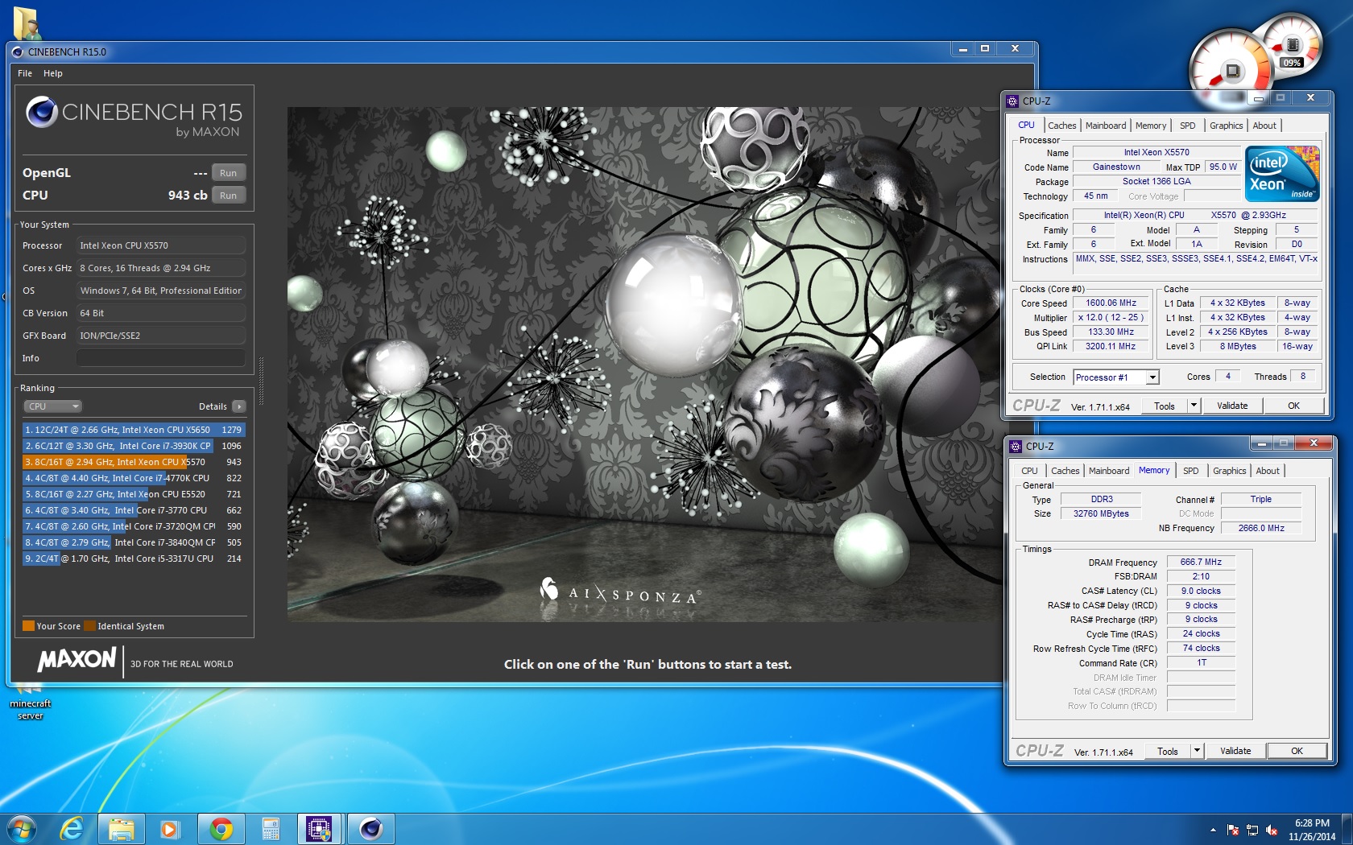Image resolution: width=1353 pixels, height=845 pixels.
Task: Click the MAXON logo in Cinebench footer
Action: click(77, 660)
